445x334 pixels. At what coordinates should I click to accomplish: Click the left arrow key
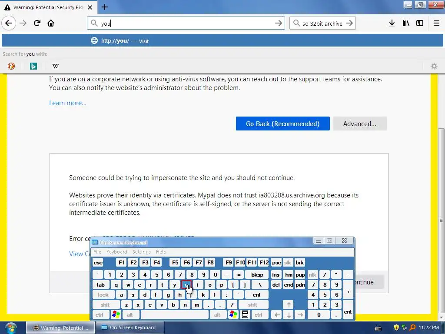tap(277, 315)
